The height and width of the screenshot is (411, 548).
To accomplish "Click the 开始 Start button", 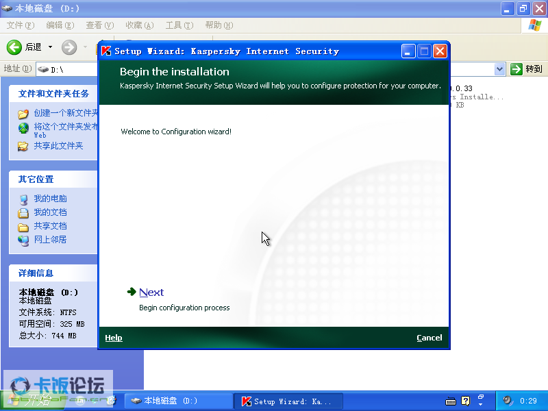I will point(33,400).
